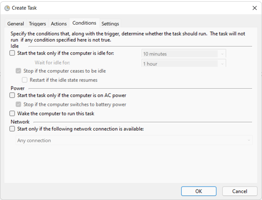Close the Create Task dialog

click(255, 8)
